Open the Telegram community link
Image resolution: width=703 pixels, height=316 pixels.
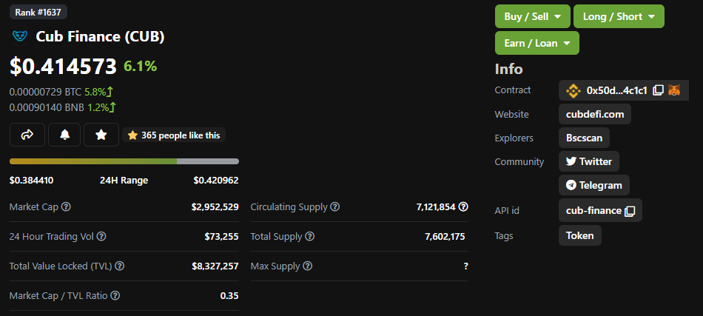[x=594, y=185]
